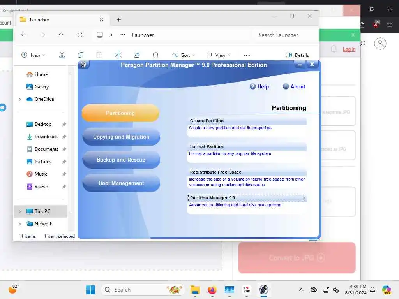Click the PC icon in address bar
Screen dimensions: 399x299
click(100, 35)
